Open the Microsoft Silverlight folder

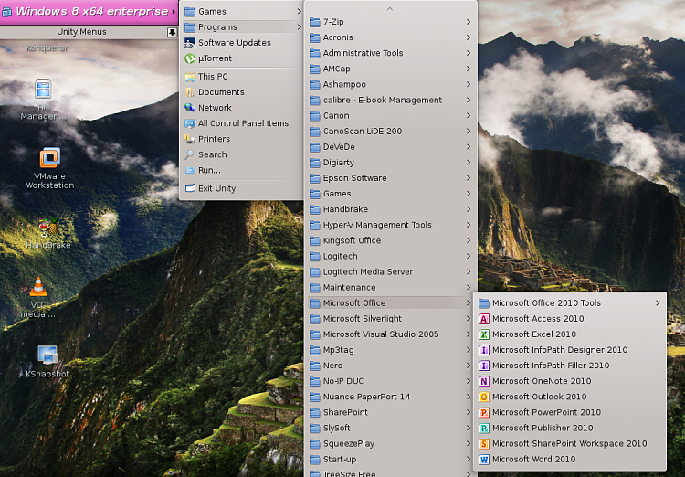pos(390,319)
